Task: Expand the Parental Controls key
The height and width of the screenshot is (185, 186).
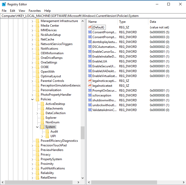Action: click(x=32, y=81)
